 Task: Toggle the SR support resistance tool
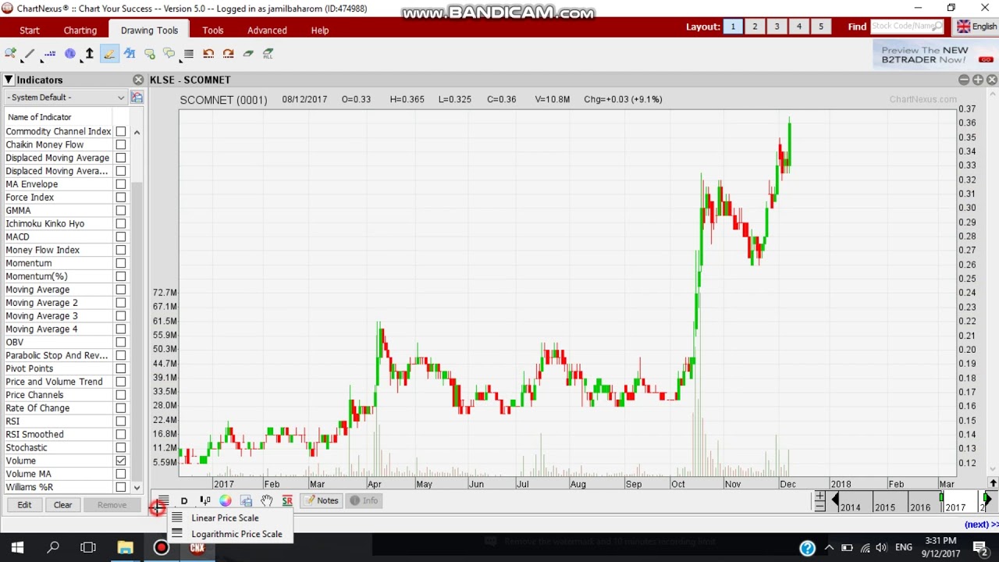click(x=287, y=501)
